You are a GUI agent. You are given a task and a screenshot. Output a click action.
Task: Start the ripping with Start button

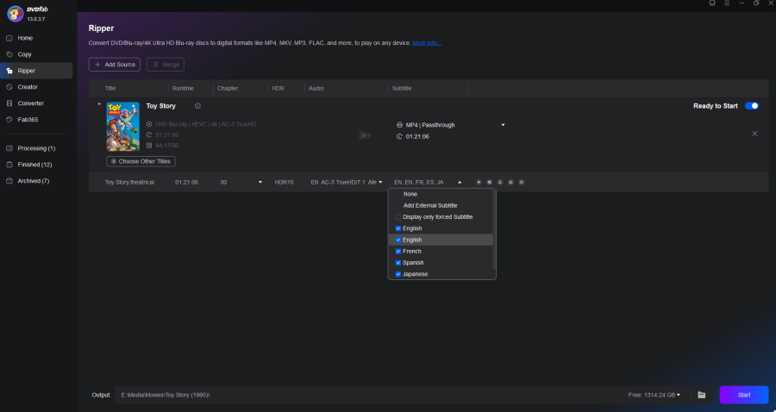(x=744, y=395)
